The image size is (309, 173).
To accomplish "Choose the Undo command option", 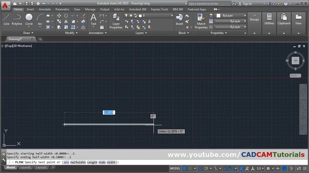I will tap(102, 162).
